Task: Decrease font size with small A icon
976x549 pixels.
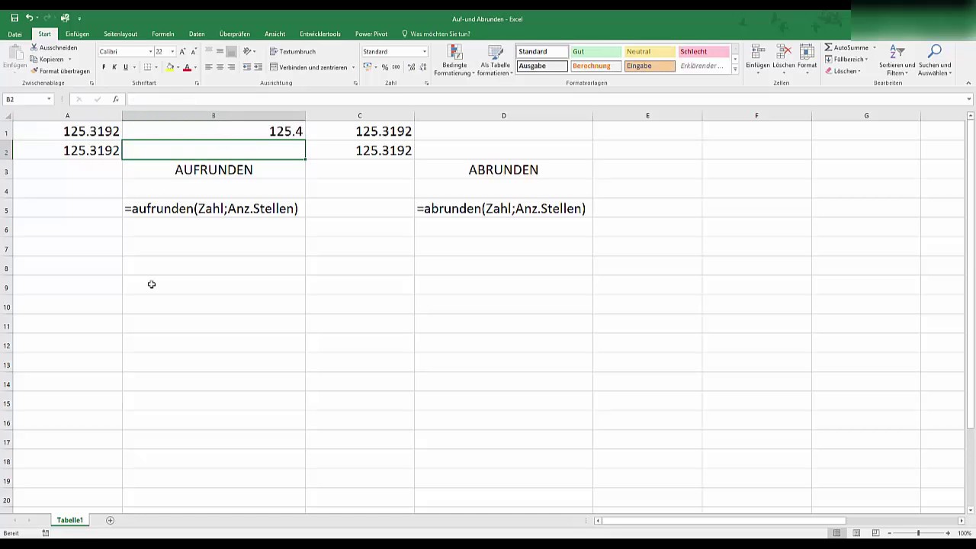Action: click(x=194, y=51)
